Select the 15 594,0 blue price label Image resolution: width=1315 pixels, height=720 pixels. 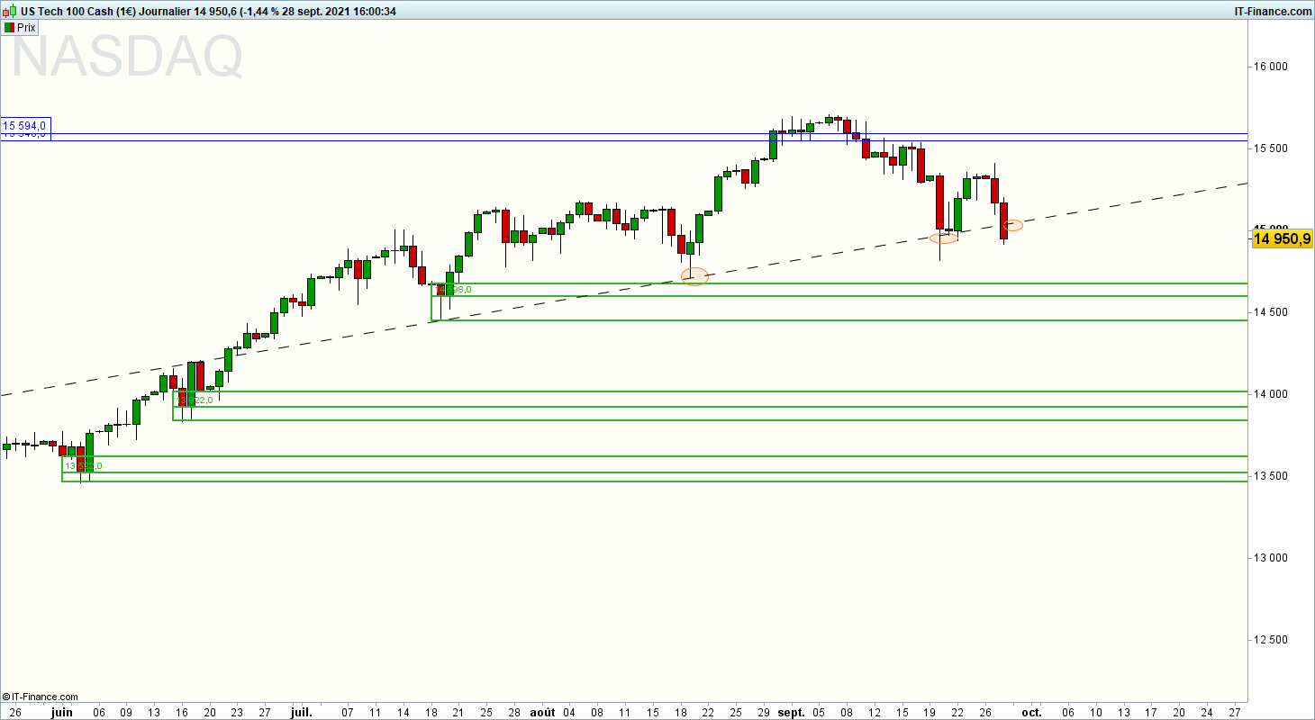pyautogui.click(x=25, y=126)
